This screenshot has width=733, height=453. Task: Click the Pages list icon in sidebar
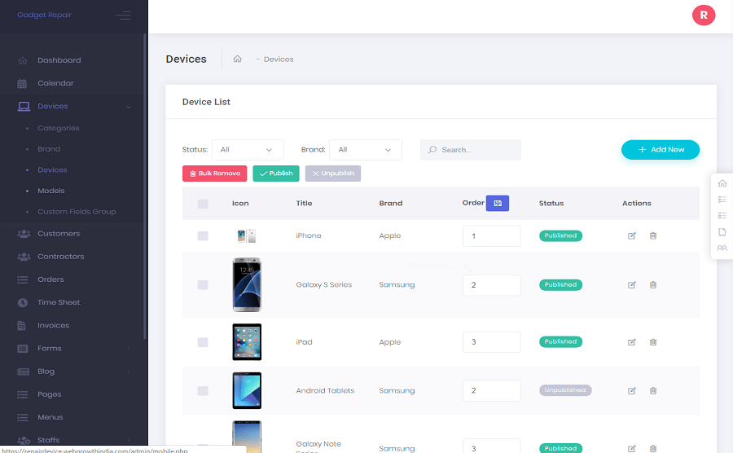pos(23,394)
